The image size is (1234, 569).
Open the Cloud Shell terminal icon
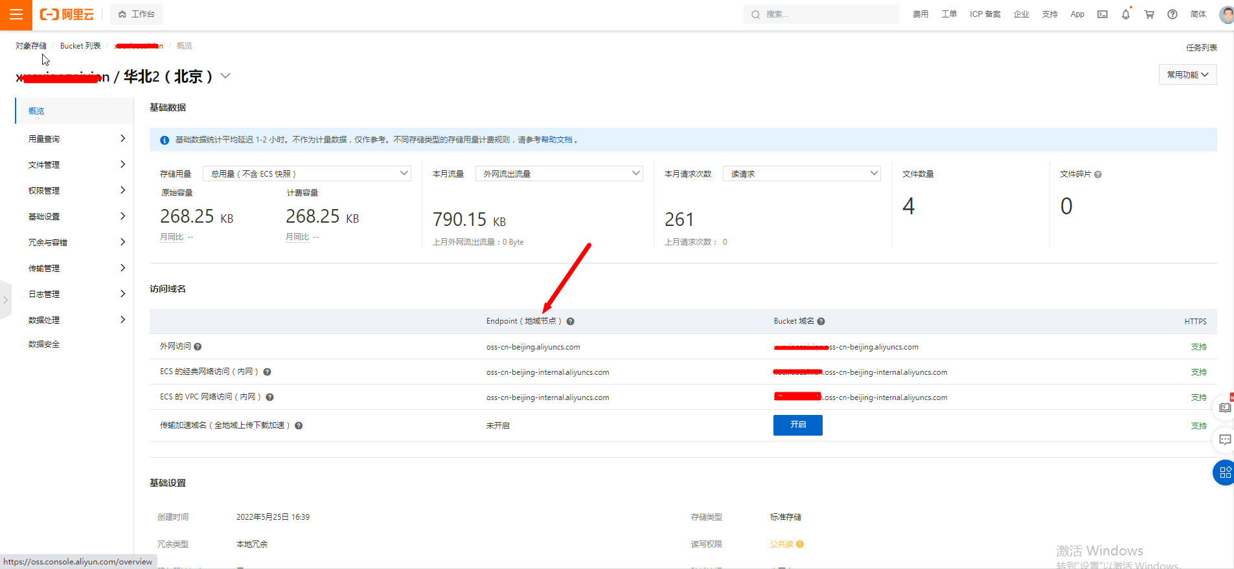(1103, 14)
